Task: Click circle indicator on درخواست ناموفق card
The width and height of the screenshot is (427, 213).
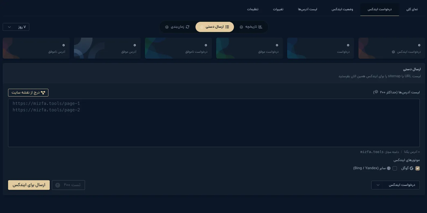Action: point(206,45)
